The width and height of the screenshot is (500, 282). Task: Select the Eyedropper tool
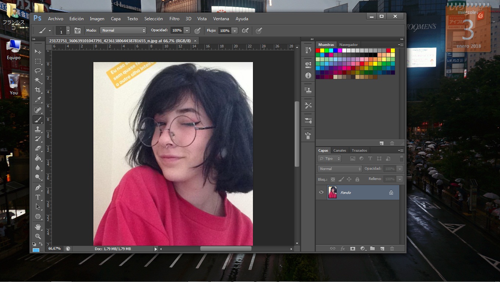[38, 100]
